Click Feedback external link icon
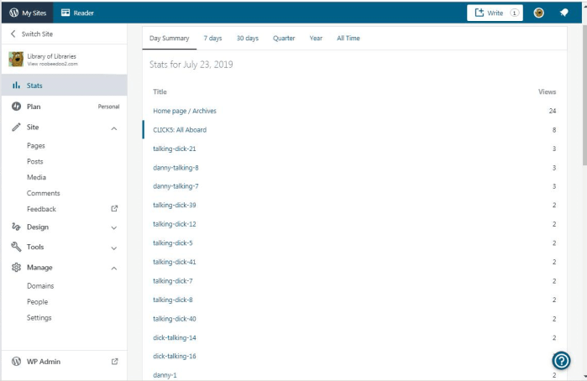The height and width of the screenshot is (381, 587). click(114, 208)
